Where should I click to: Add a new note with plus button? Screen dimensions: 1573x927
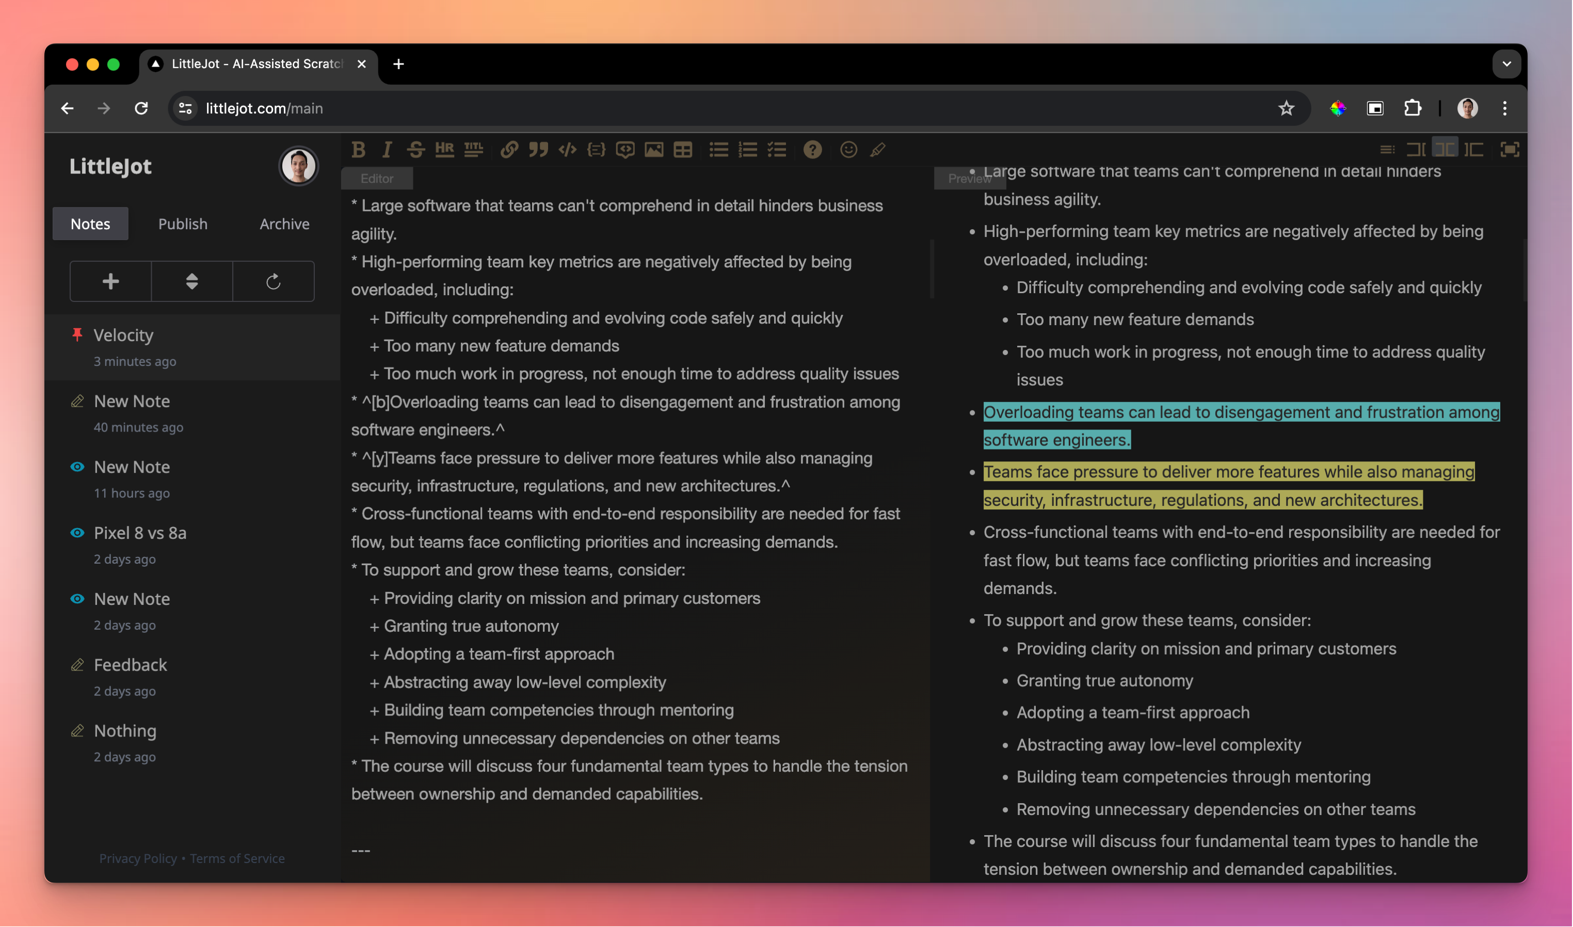click(x=110, y=282)
